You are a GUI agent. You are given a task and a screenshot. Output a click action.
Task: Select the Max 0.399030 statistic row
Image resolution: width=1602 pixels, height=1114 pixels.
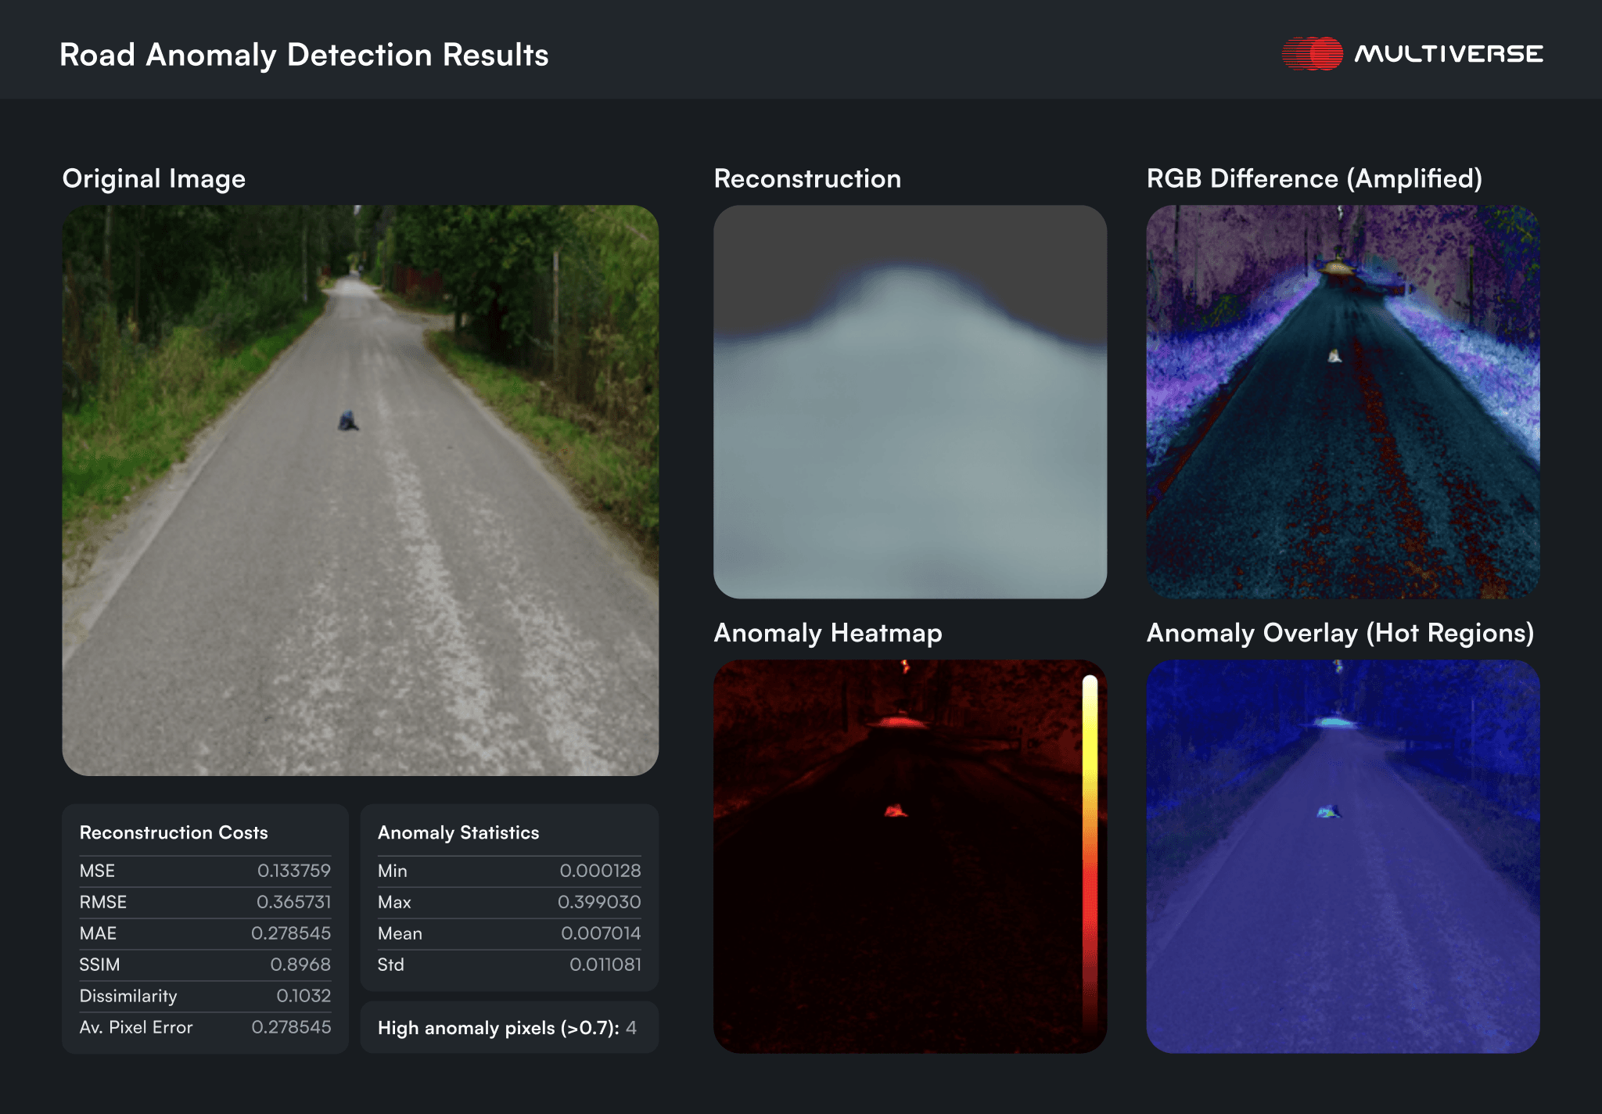(x=508, y=902)
